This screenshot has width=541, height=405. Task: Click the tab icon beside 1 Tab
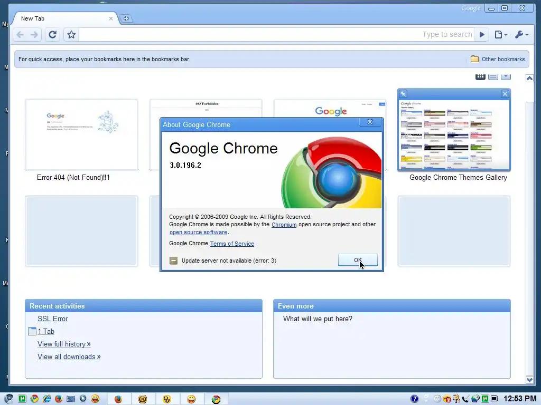click(32, 331)
